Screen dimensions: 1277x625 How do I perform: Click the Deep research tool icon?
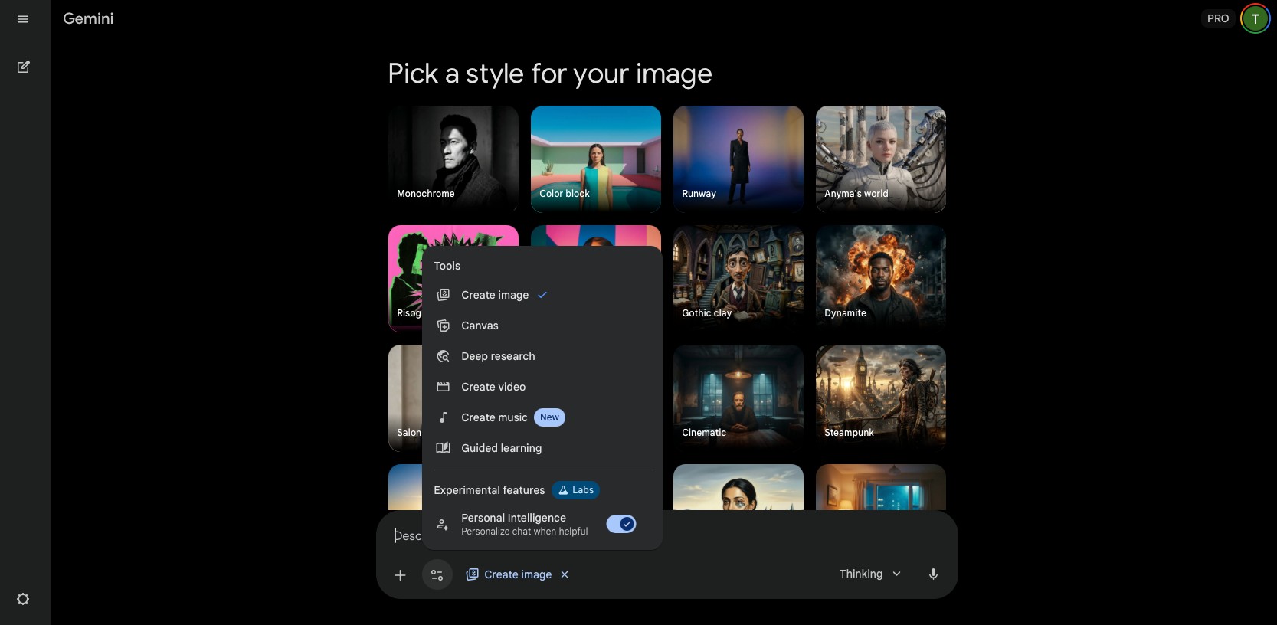(x=443, y=356)
